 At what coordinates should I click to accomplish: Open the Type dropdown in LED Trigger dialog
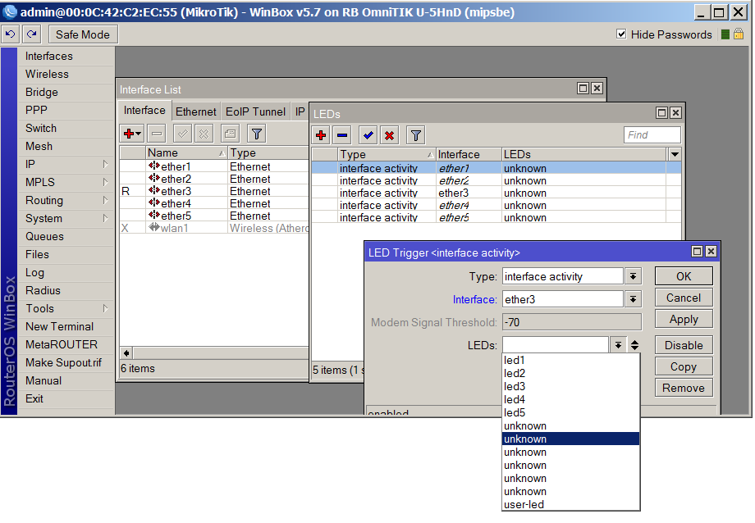click(633, 276)
